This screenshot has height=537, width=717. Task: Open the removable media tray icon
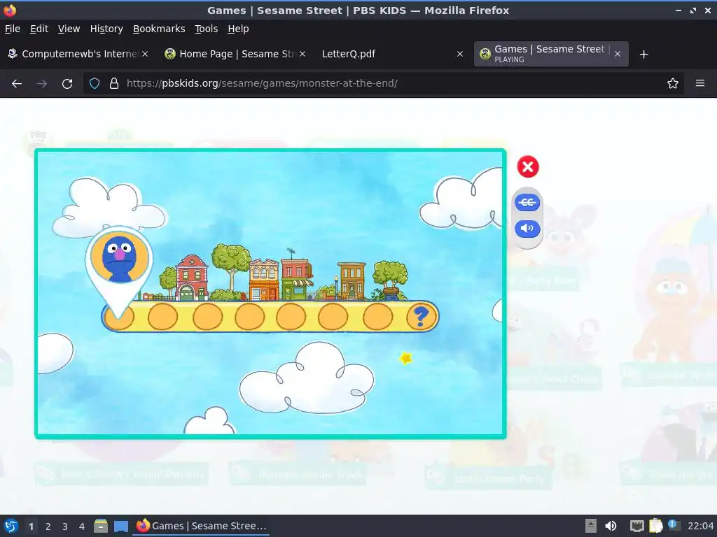coord(591,526)
